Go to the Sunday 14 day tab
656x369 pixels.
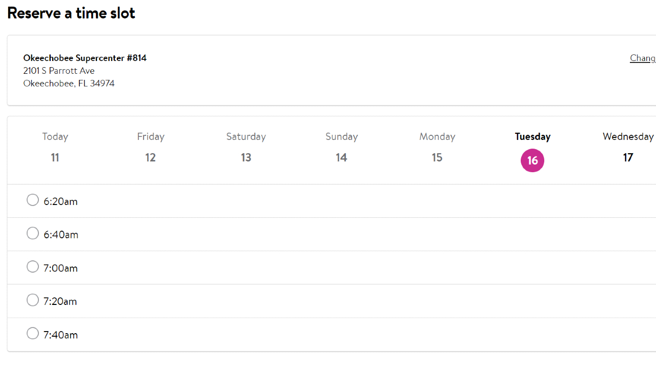(341, 148)
